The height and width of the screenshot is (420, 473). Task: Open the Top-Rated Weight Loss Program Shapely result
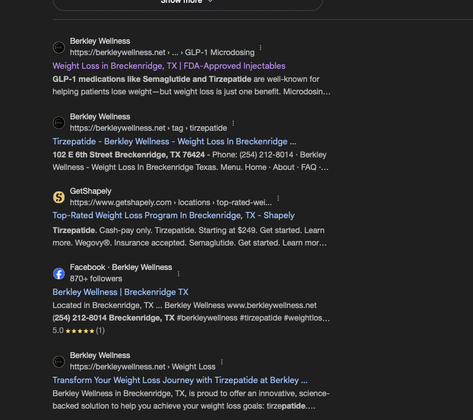click(173, 215)
